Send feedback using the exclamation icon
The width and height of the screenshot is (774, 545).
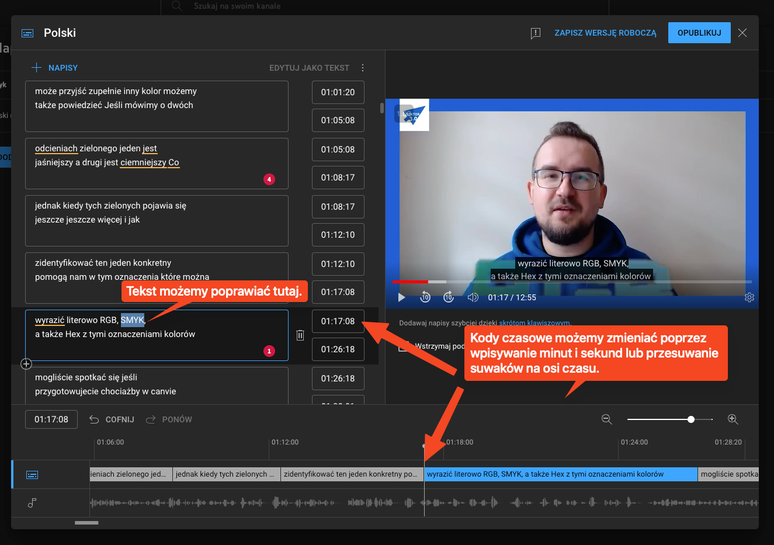535,33
